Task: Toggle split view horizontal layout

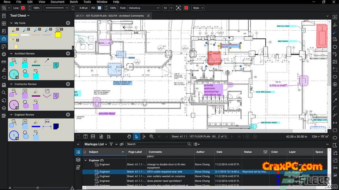Action: tap(93, 136)
